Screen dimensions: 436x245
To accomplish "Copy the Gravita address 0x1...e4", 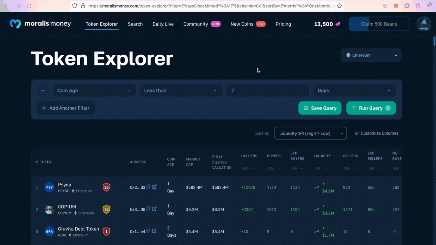I will click(148, 231).
